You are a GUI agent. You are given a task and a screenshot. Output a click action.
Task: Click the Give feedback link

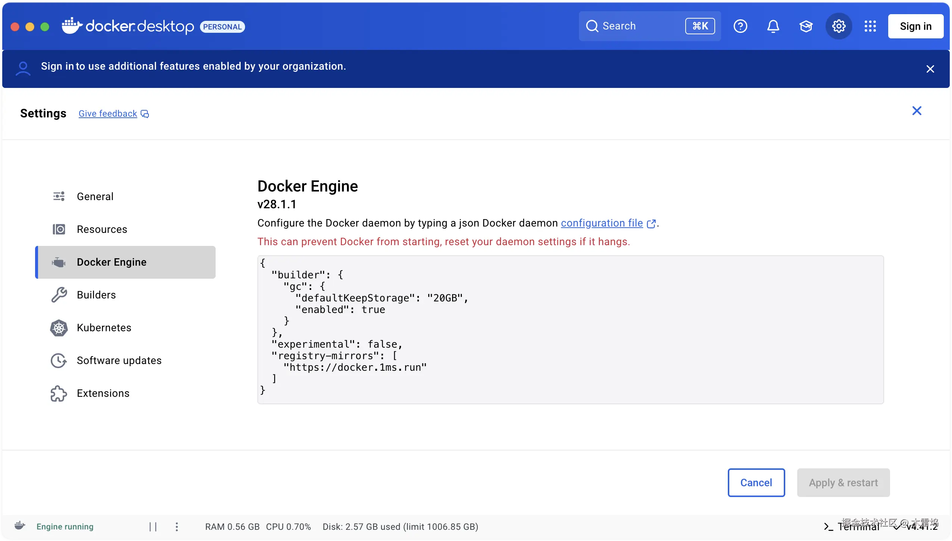point(108,114)
